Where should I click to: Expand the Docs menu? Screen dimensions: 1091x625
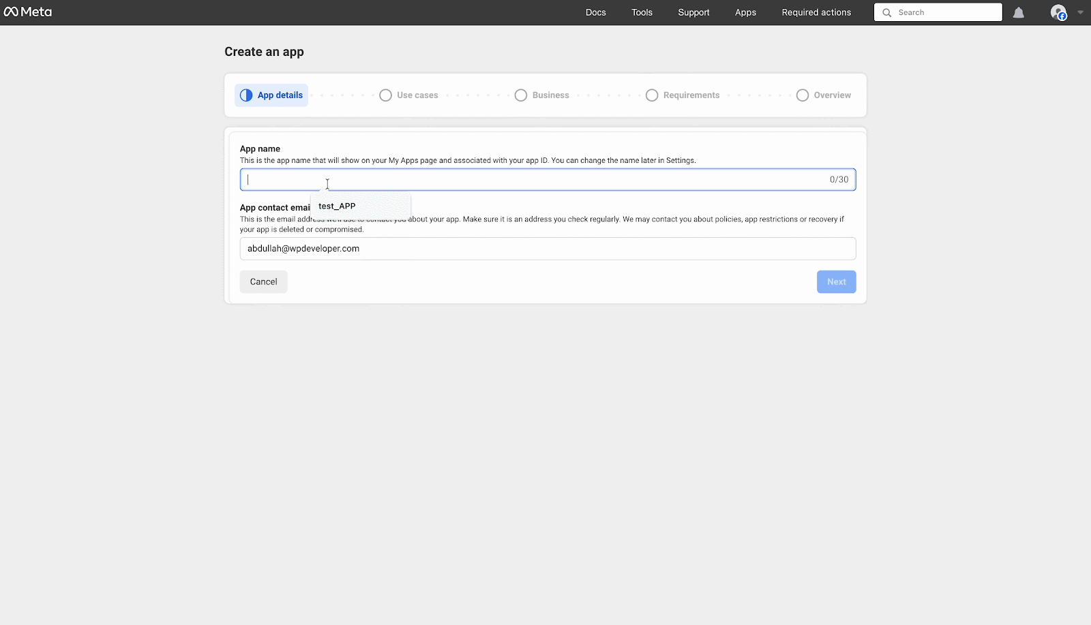tap(595, 12)
